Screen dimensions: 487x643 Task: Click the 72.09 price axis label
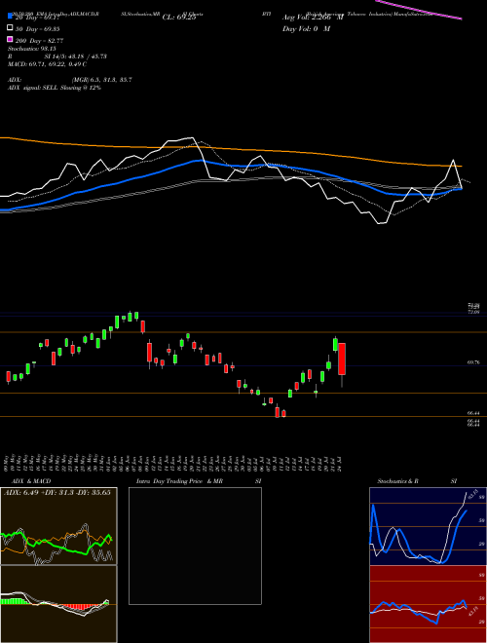(x=474, y=312)
